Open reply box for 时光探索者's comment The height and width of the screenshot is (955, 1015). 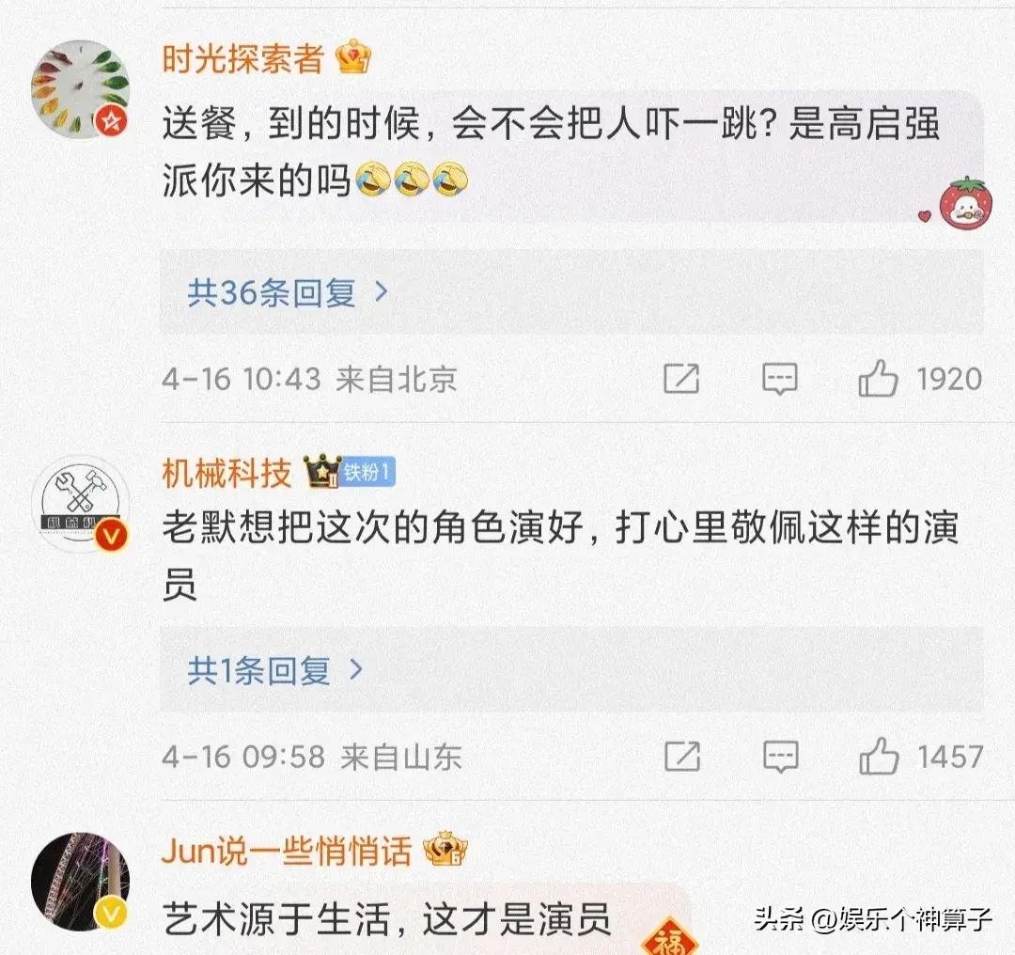click(x=779, y=379)
